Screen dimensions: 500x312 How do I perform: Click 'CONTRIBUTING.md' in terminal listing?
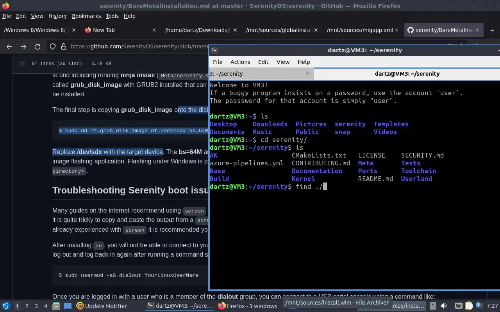pos(321,163)
